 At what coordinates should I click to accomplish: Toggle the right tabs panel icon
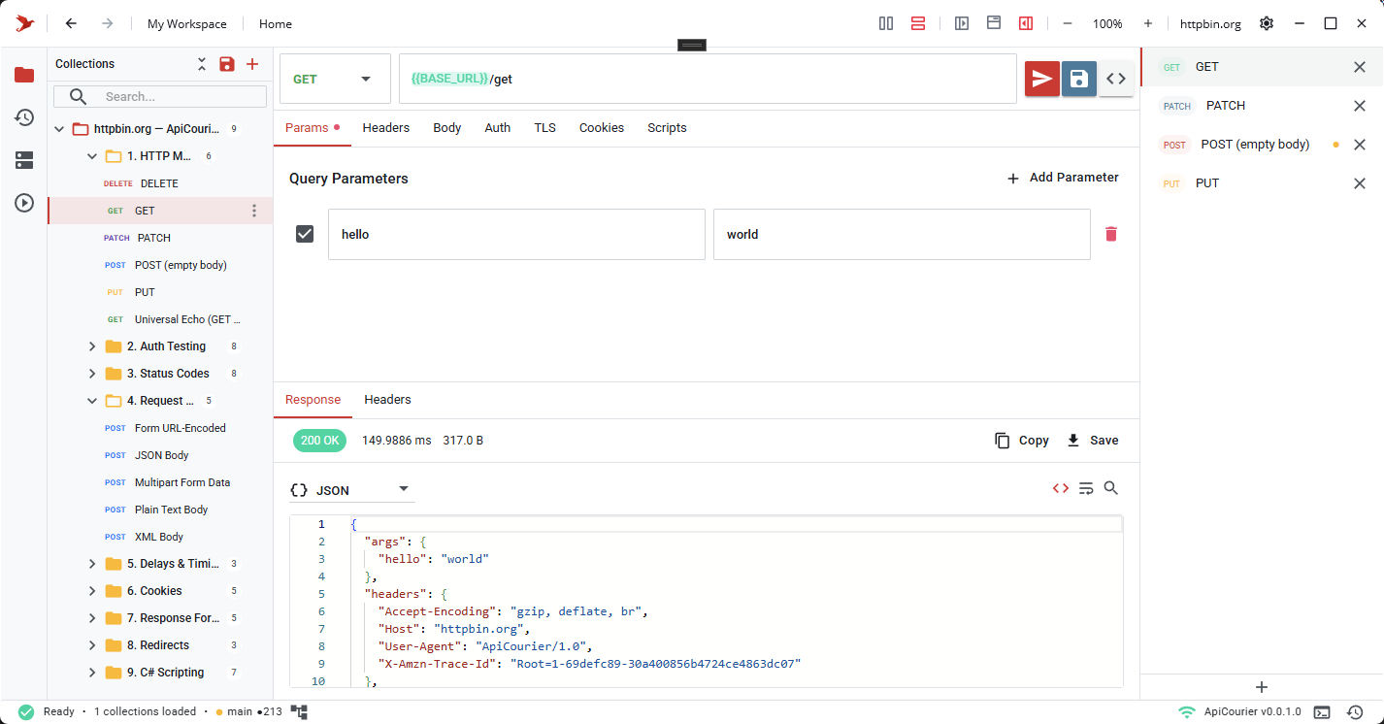[1026, 23]
